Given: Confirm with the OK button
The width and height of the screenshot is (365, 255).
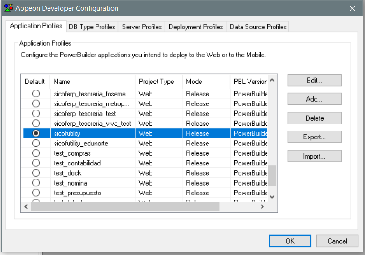Looking at the screenshot, I should point(289,241).
